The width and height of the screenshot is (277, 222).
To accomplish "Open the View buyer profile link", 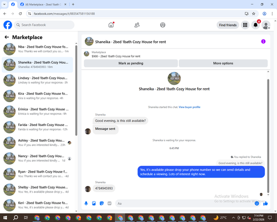I will pyautogui.click(x=189, y=107).
